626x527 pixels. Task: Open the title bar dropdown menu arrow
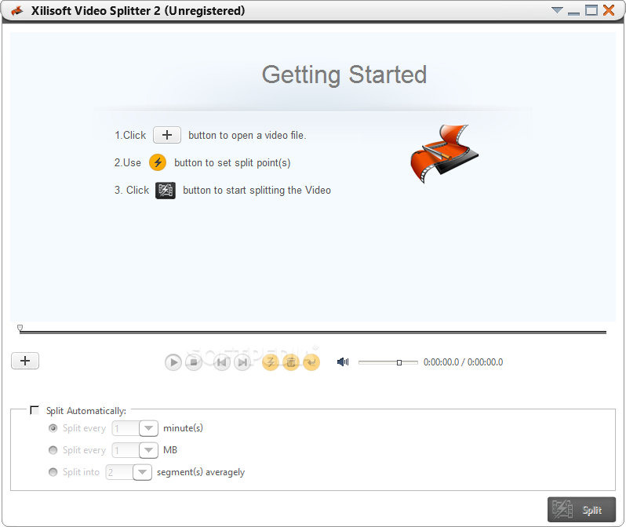click(557, 10)
